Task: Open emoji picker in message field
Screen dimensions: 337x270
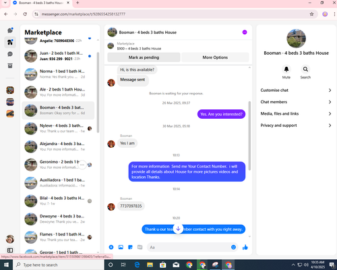Action: tap(233, 247)
